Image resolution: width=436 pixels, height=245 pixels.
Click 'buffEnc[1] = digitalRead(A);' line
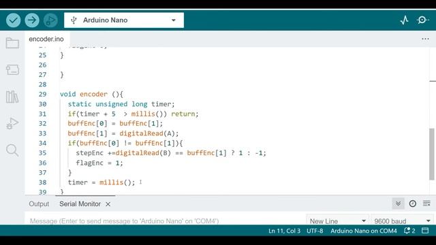coord(123,133)
